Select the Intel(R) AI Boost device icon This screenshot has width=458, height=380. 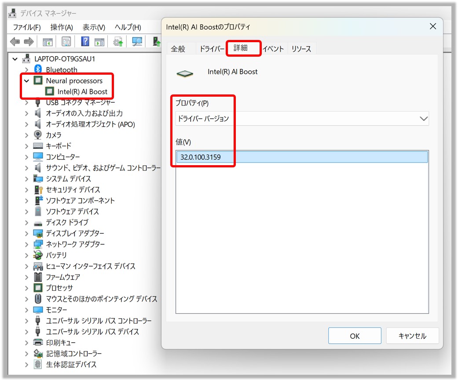click(49, 91)
